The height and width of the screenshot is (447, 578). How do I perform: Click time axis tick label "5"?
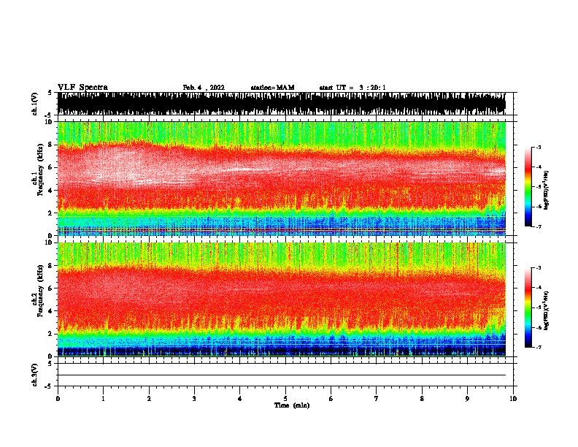click(x=285, y=399)
